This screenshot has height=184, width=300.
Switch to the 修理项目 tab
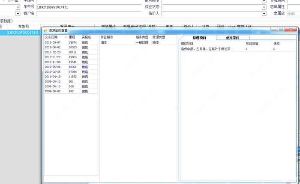pos(197,38)
